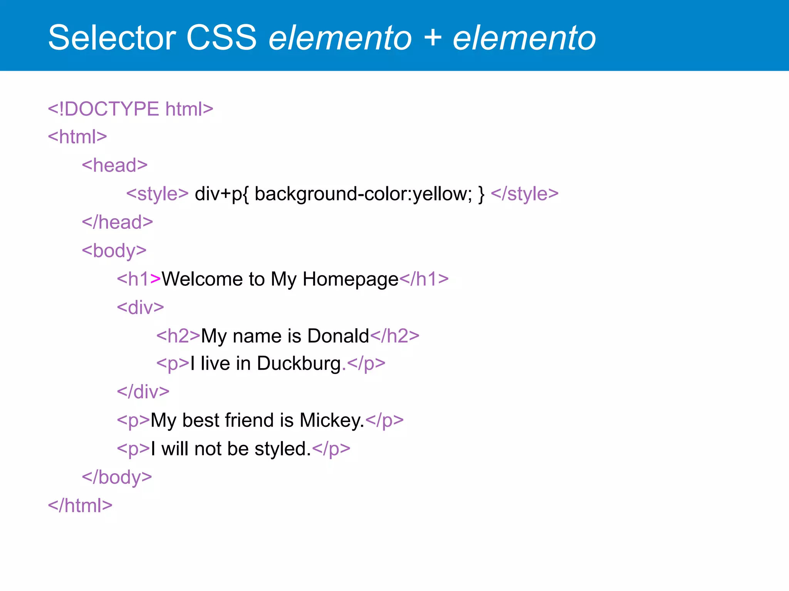The image size is (789, 591).
Task: Click the closing '</html>' tag
Action: tap(80, 505)
